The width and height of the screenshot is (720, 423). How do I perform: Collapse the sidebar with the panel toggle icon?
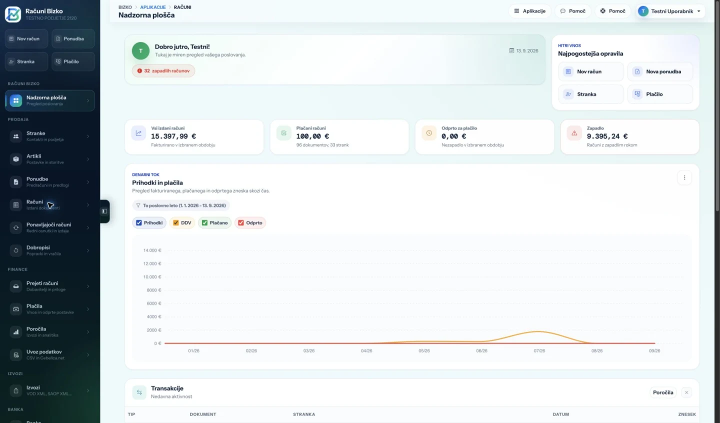pos(104,211)
